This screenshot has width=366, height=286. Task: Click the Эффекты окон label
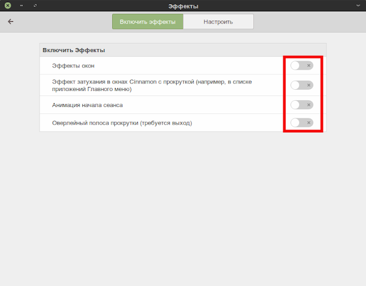(x=73, y=66)
